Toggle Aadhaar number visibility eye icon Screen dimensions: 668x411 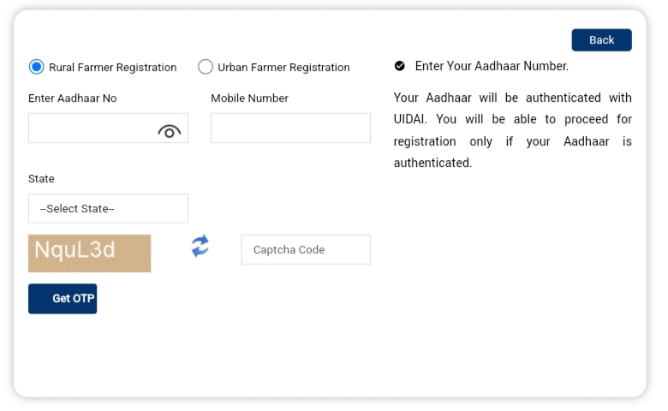pos(169,132)
